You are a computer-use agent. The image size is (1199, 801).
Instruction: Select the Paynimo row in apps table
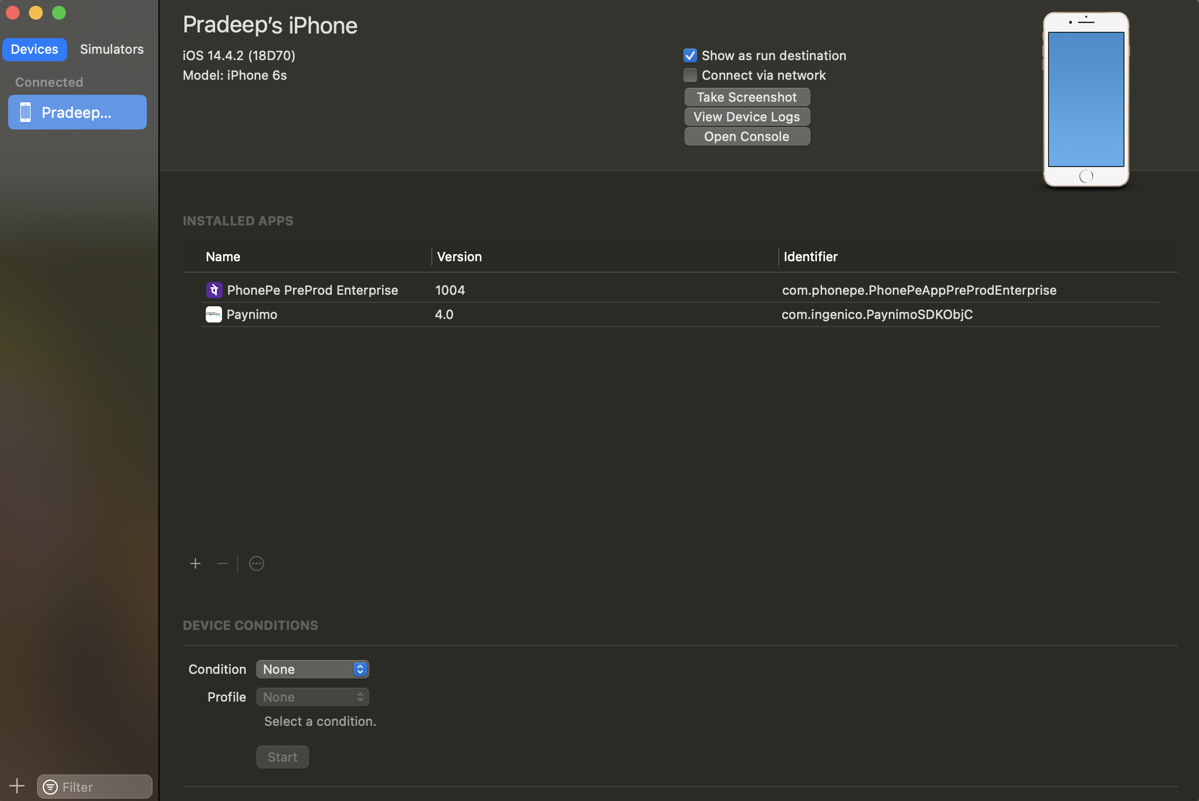[x=578, y=314]
